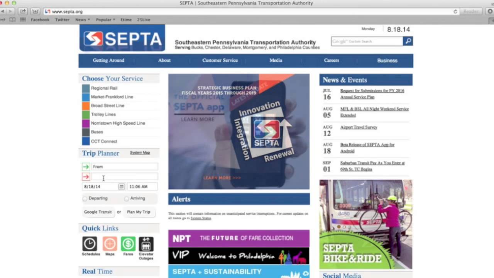
Task: Click the Google Transit button
Action: pyautogui.click(x=98, y=212)
